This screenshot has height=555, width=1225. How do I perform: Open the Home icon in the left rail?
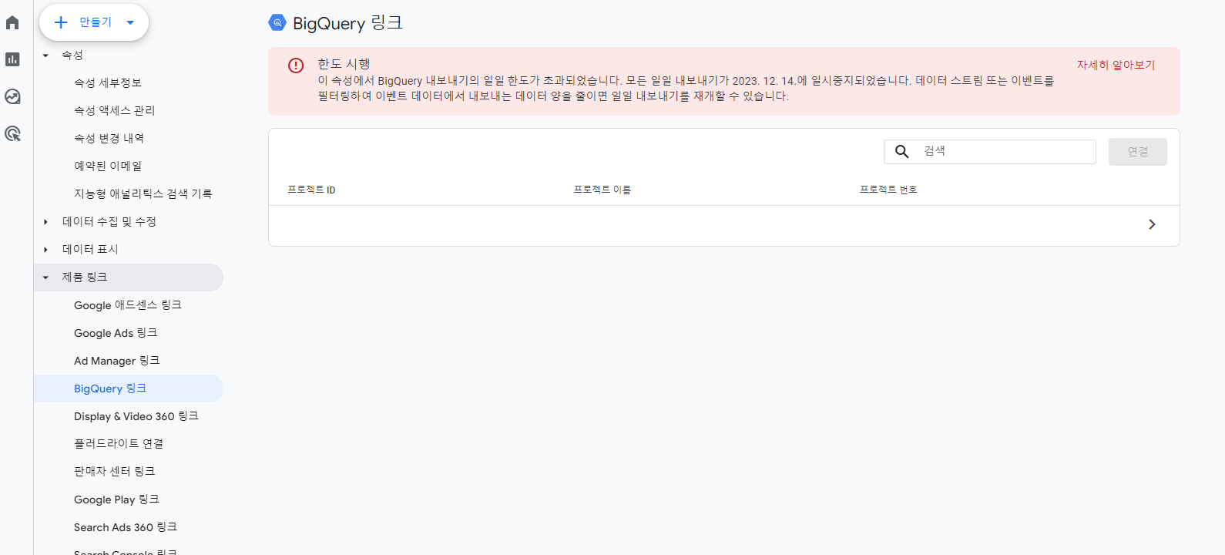coord(12,22)
